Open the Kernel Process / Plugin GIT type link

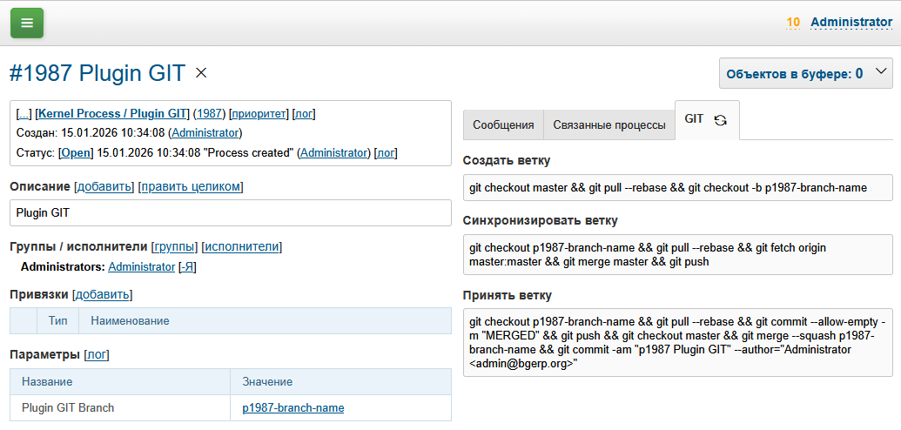click(x=112, y=114)
